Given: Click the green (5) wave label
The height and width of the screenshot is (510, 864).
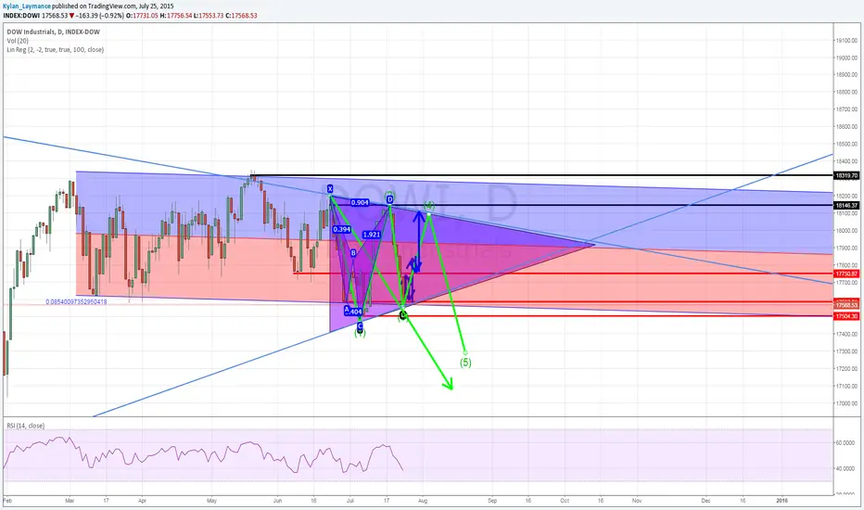Looking at the screenshot, I should [x=465, y=363].
